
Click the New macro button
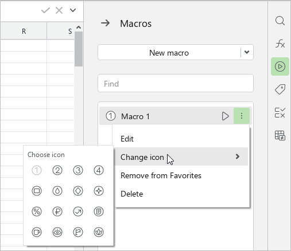pos(169,52)
